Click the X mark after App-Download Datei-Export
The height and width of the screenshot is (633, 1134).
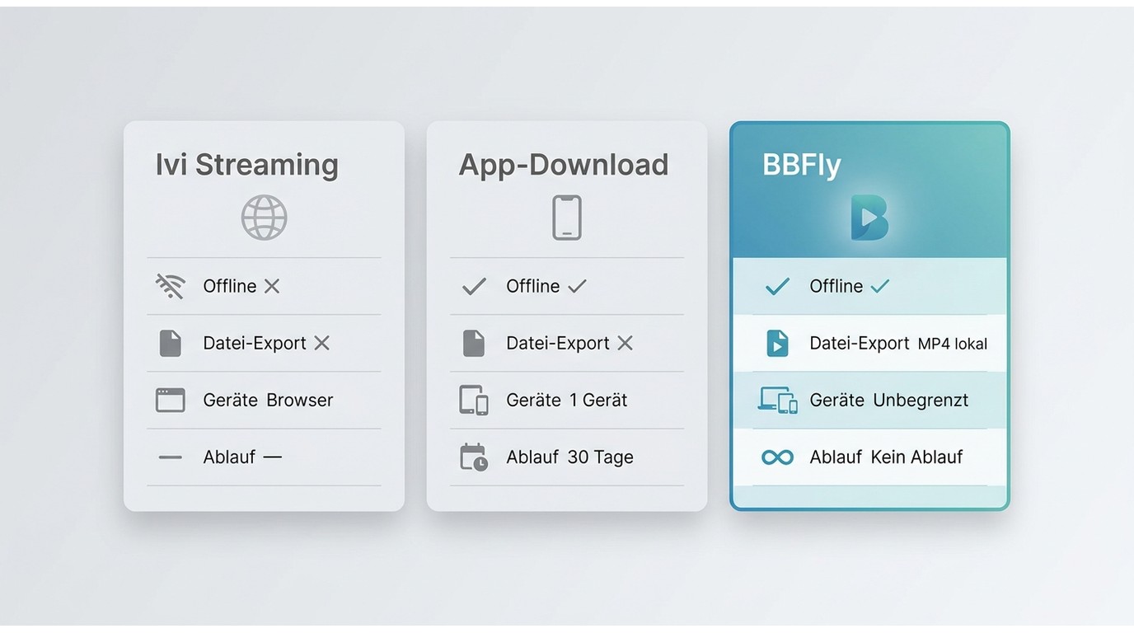click(625, 343)
